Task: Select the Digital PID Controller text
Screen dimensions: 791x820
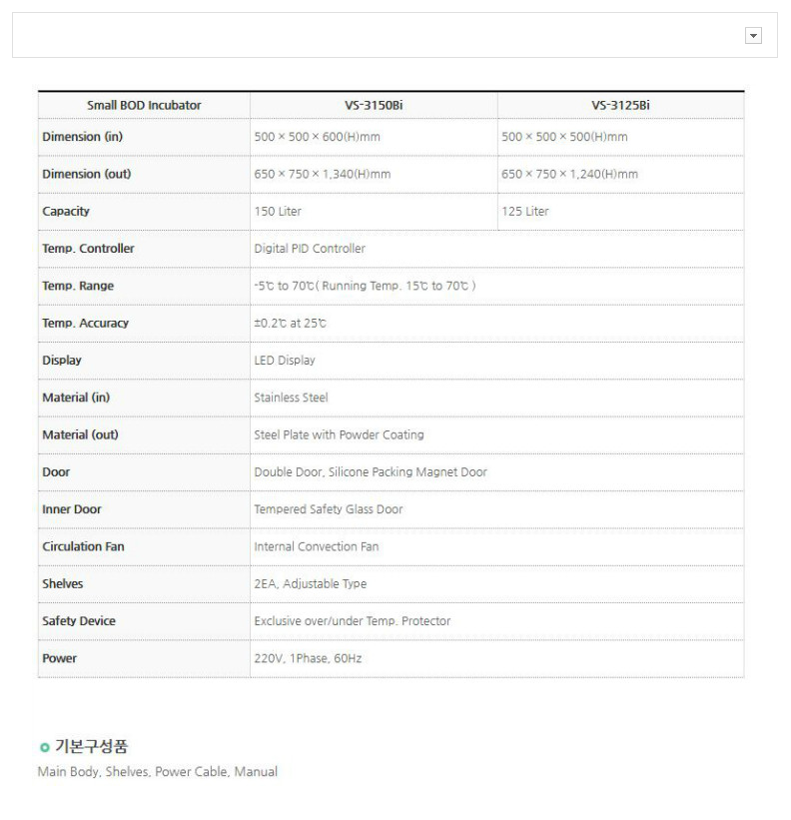Action: [310, 249]
